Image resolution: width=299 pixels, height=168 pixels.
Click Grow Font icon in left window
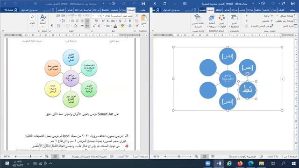[x=99, y=26]
